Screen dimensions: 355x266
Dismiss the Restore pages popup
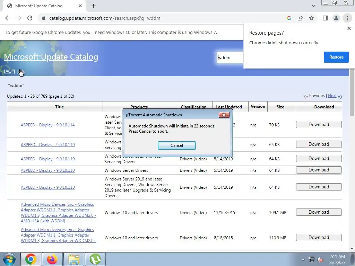[x=349, y=28]
